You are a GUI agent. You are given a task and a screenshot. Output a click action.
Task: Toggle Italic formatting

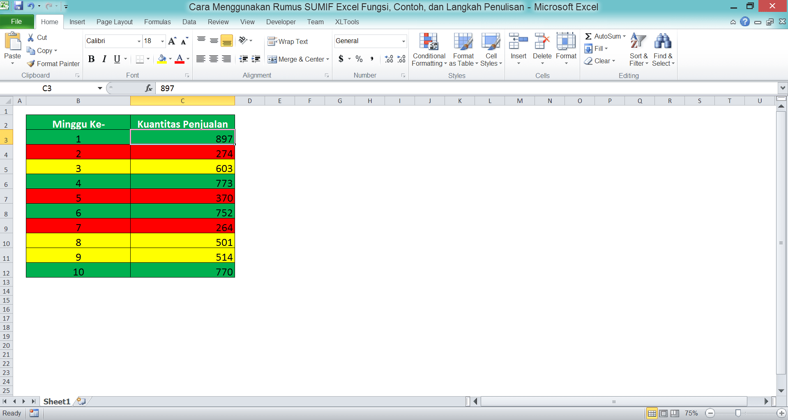point(104,59)
